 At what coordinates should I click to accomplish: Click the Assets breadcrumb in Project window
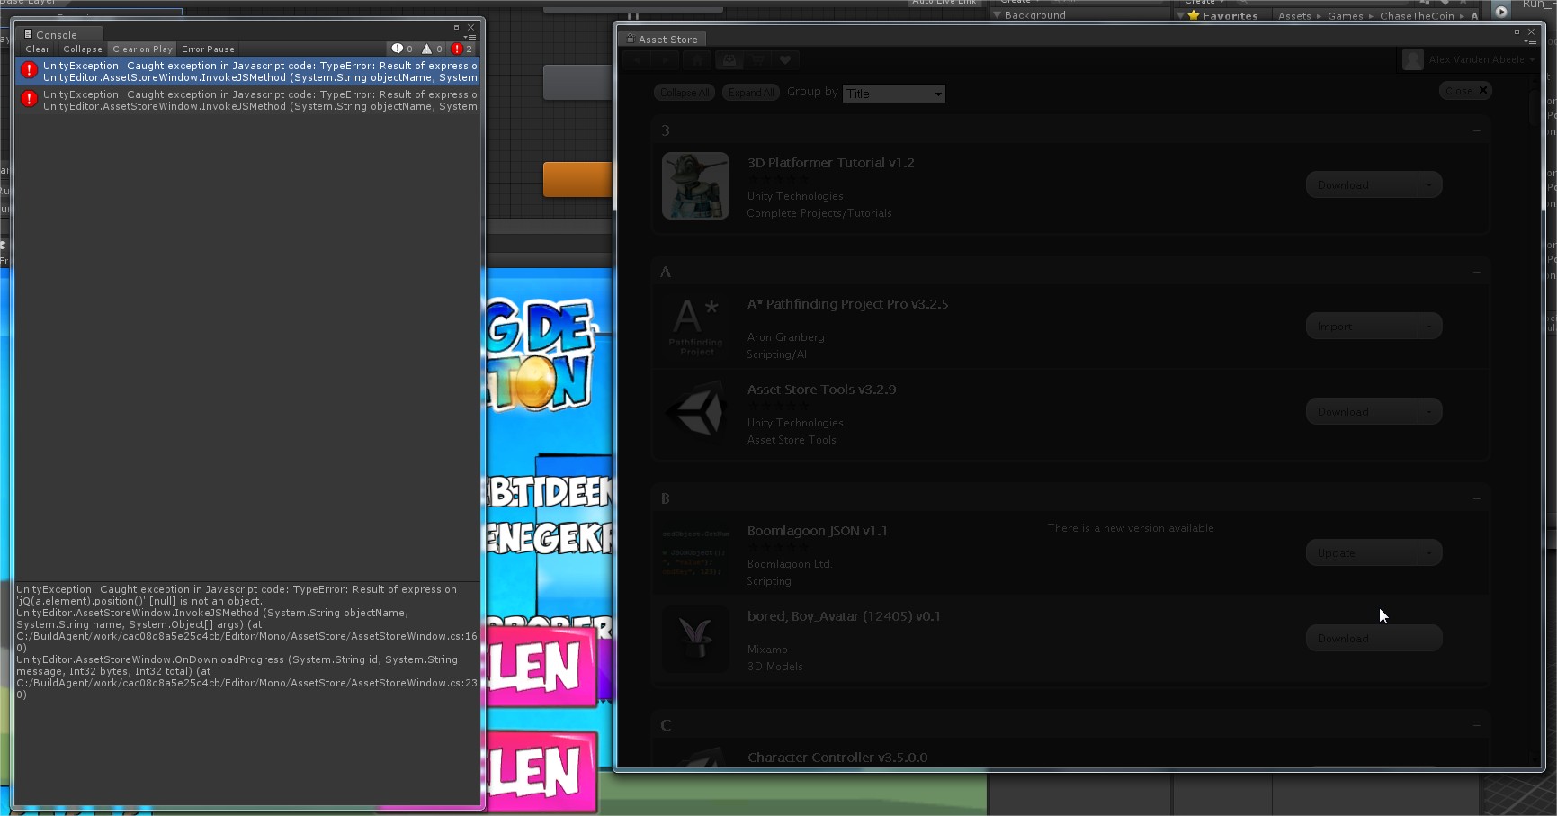click(1294, 16)
